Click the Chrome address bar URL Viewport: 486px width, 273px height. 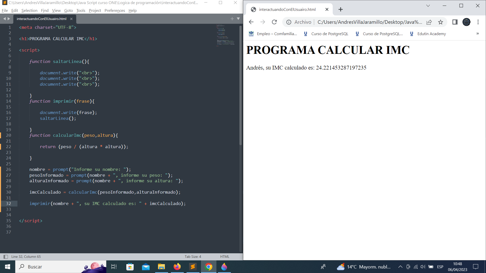tap(370, 22)
